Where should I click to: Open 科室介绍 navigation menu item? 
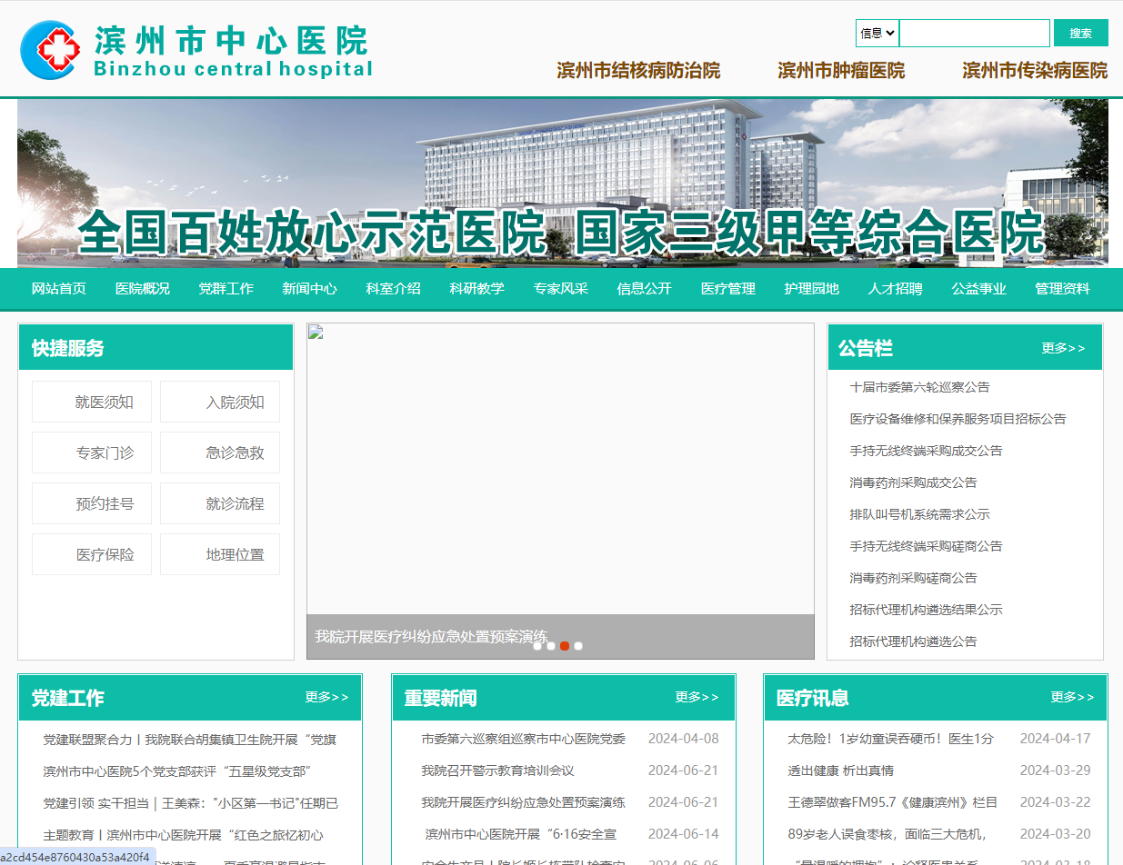click(x=394, y=289)
